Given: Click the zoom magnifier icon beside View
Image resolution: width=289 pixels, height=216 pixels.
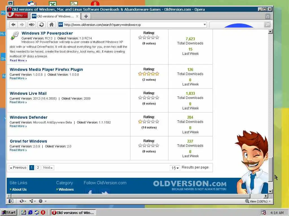Looking at the screenshot, I should (x=247, y=201).
